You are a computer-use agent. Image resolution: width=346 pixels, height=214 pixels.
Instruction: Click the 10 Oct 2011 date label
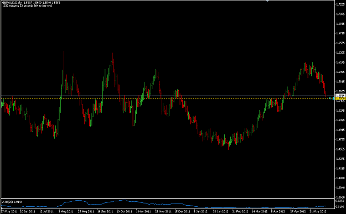tap(125, 211)
